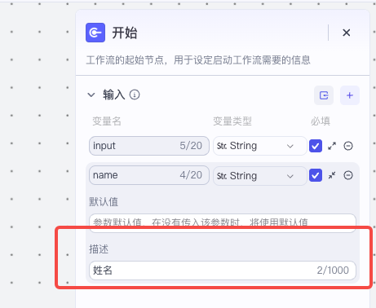
Task: Close the 开始 node panel
Action: [x=346, y=33]
